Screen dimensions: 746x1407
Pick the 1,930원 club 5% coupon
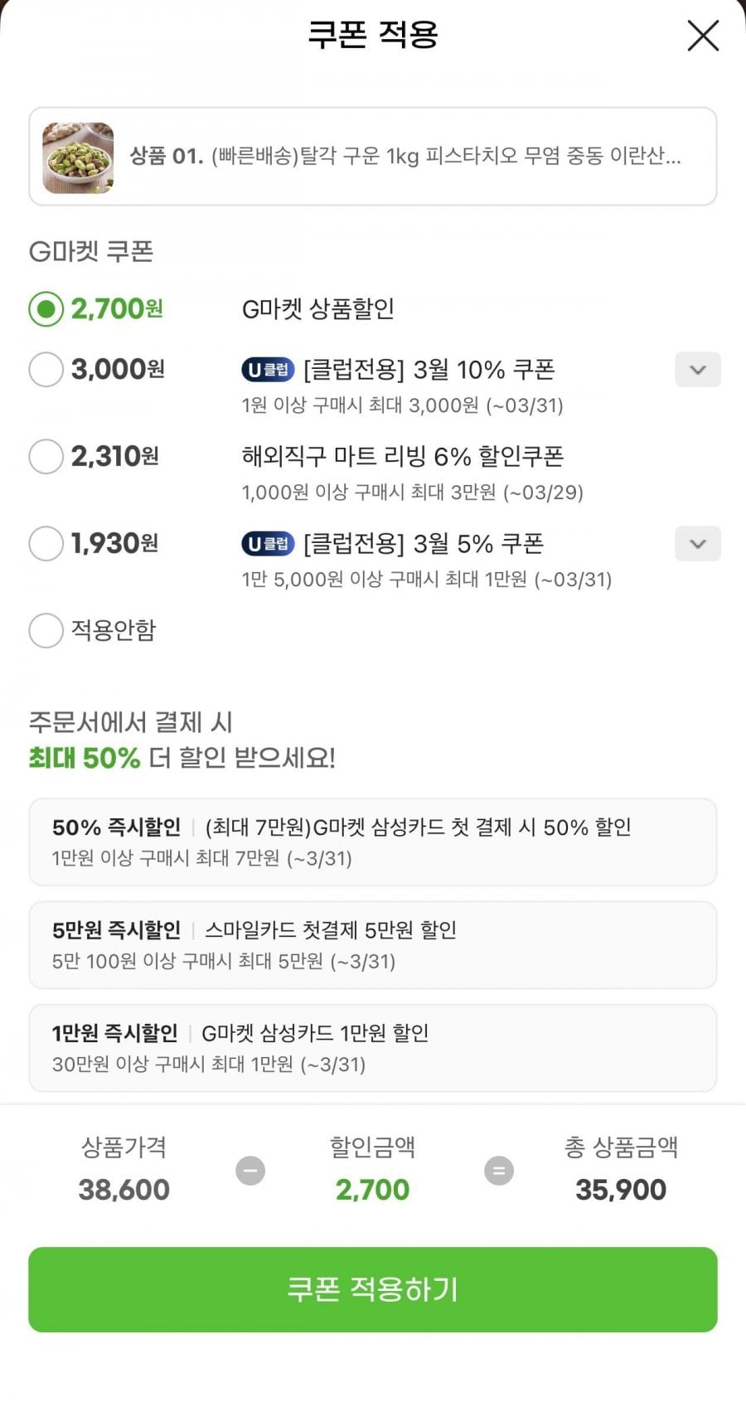coord(46,544)
